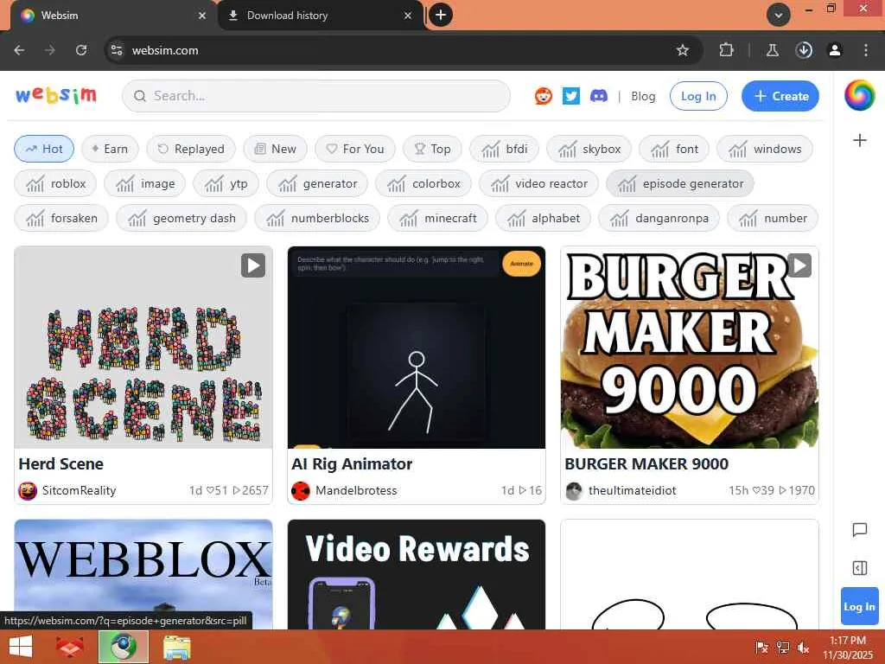Select the Replayed filter pill
The image size is (885, 664).
click(x=191, y=149)
